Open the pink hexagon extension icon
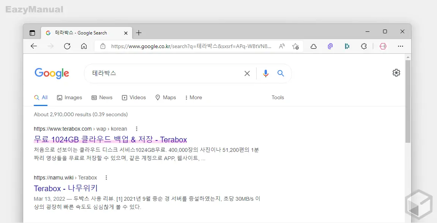The width and height of the screenshot is (437, 223). click(x=383, y=47)
